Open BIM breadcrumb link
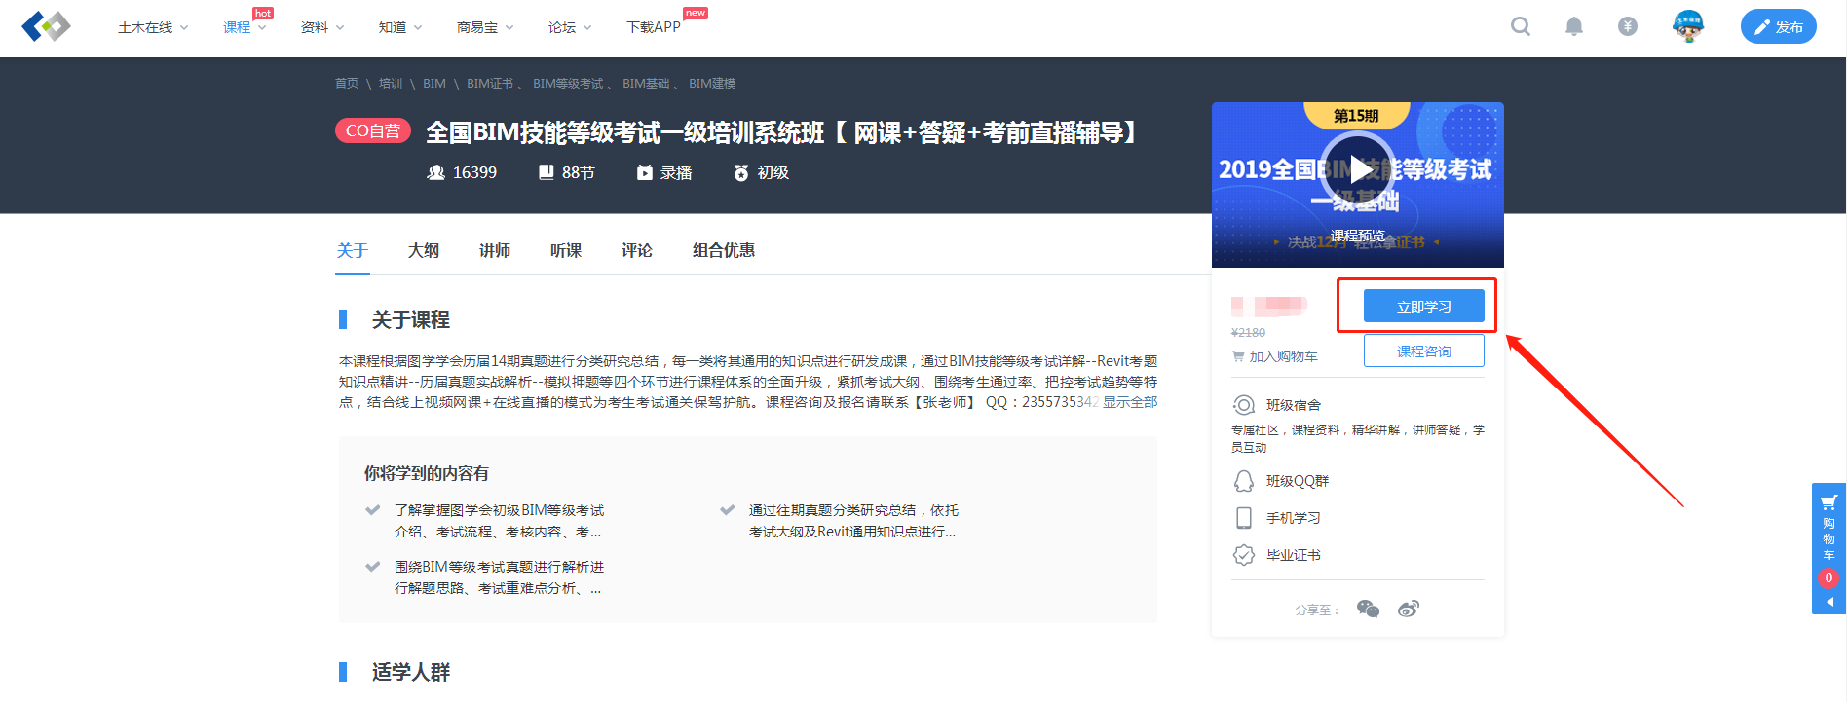This screenshot has width=1847, height=702. [x=434, y=84]
